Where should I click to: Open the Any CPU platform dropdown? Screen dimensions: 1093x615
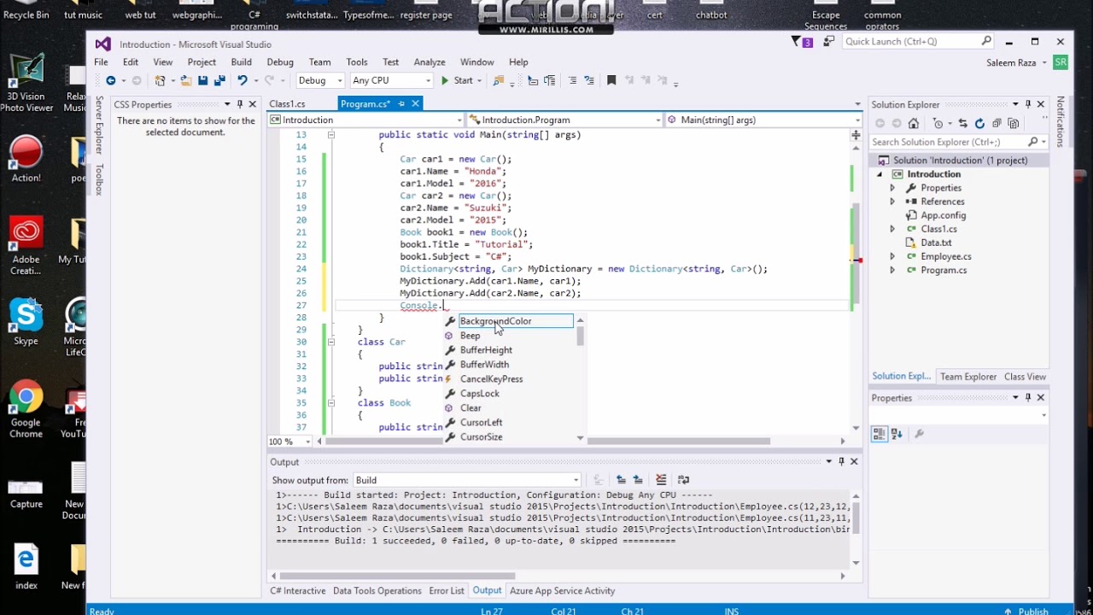pyautogui.click(x=390, y=80)
